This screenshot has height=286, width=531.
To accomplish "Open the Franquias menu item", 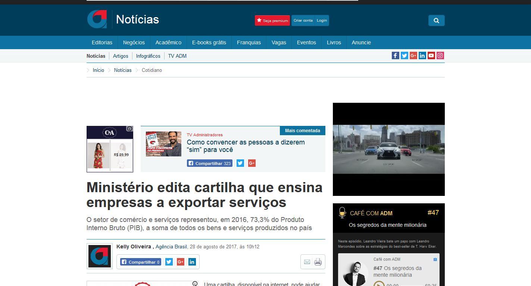I will (x=249, y=42).
